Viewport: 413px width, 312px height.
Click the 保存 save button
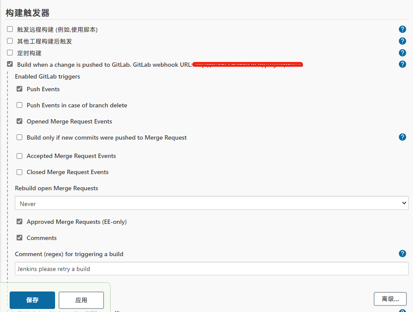(32, 300)
